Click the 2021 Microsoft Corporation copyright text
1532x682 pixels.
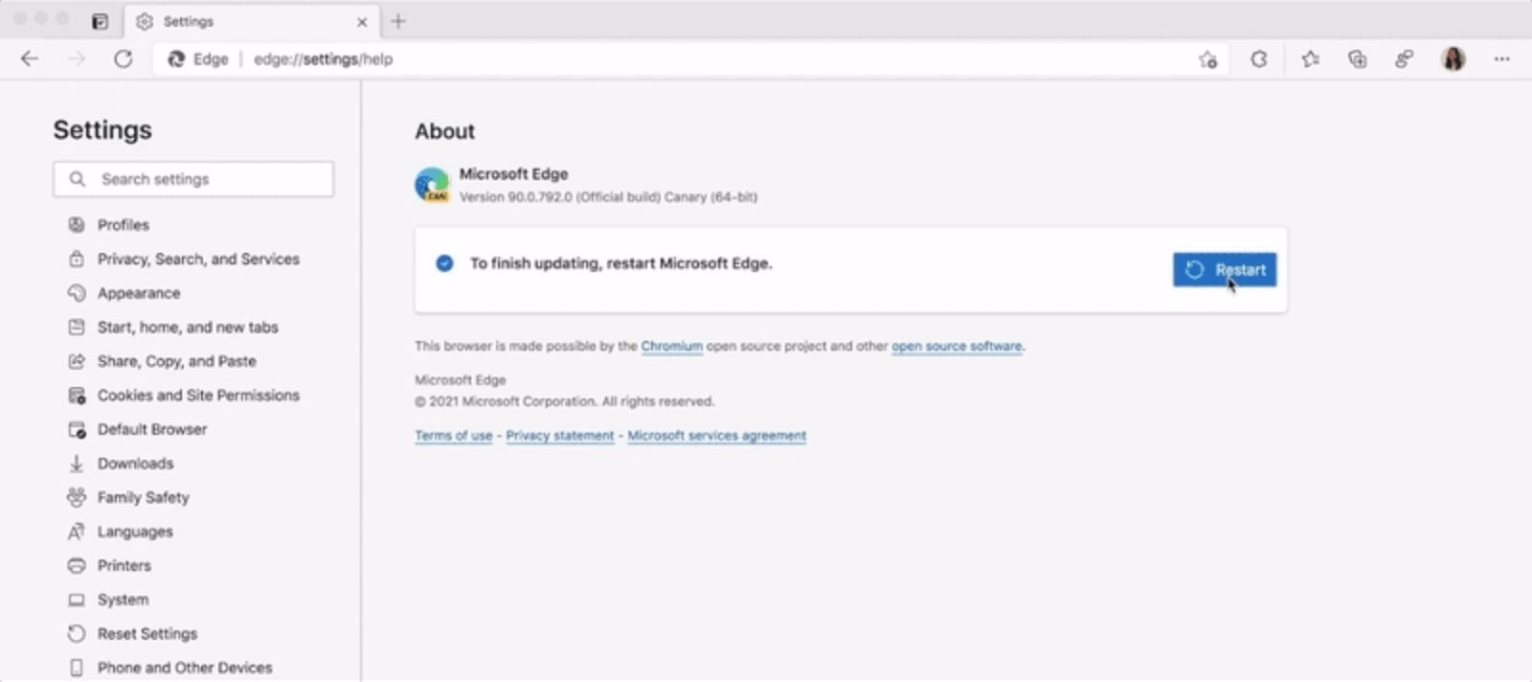565,401
